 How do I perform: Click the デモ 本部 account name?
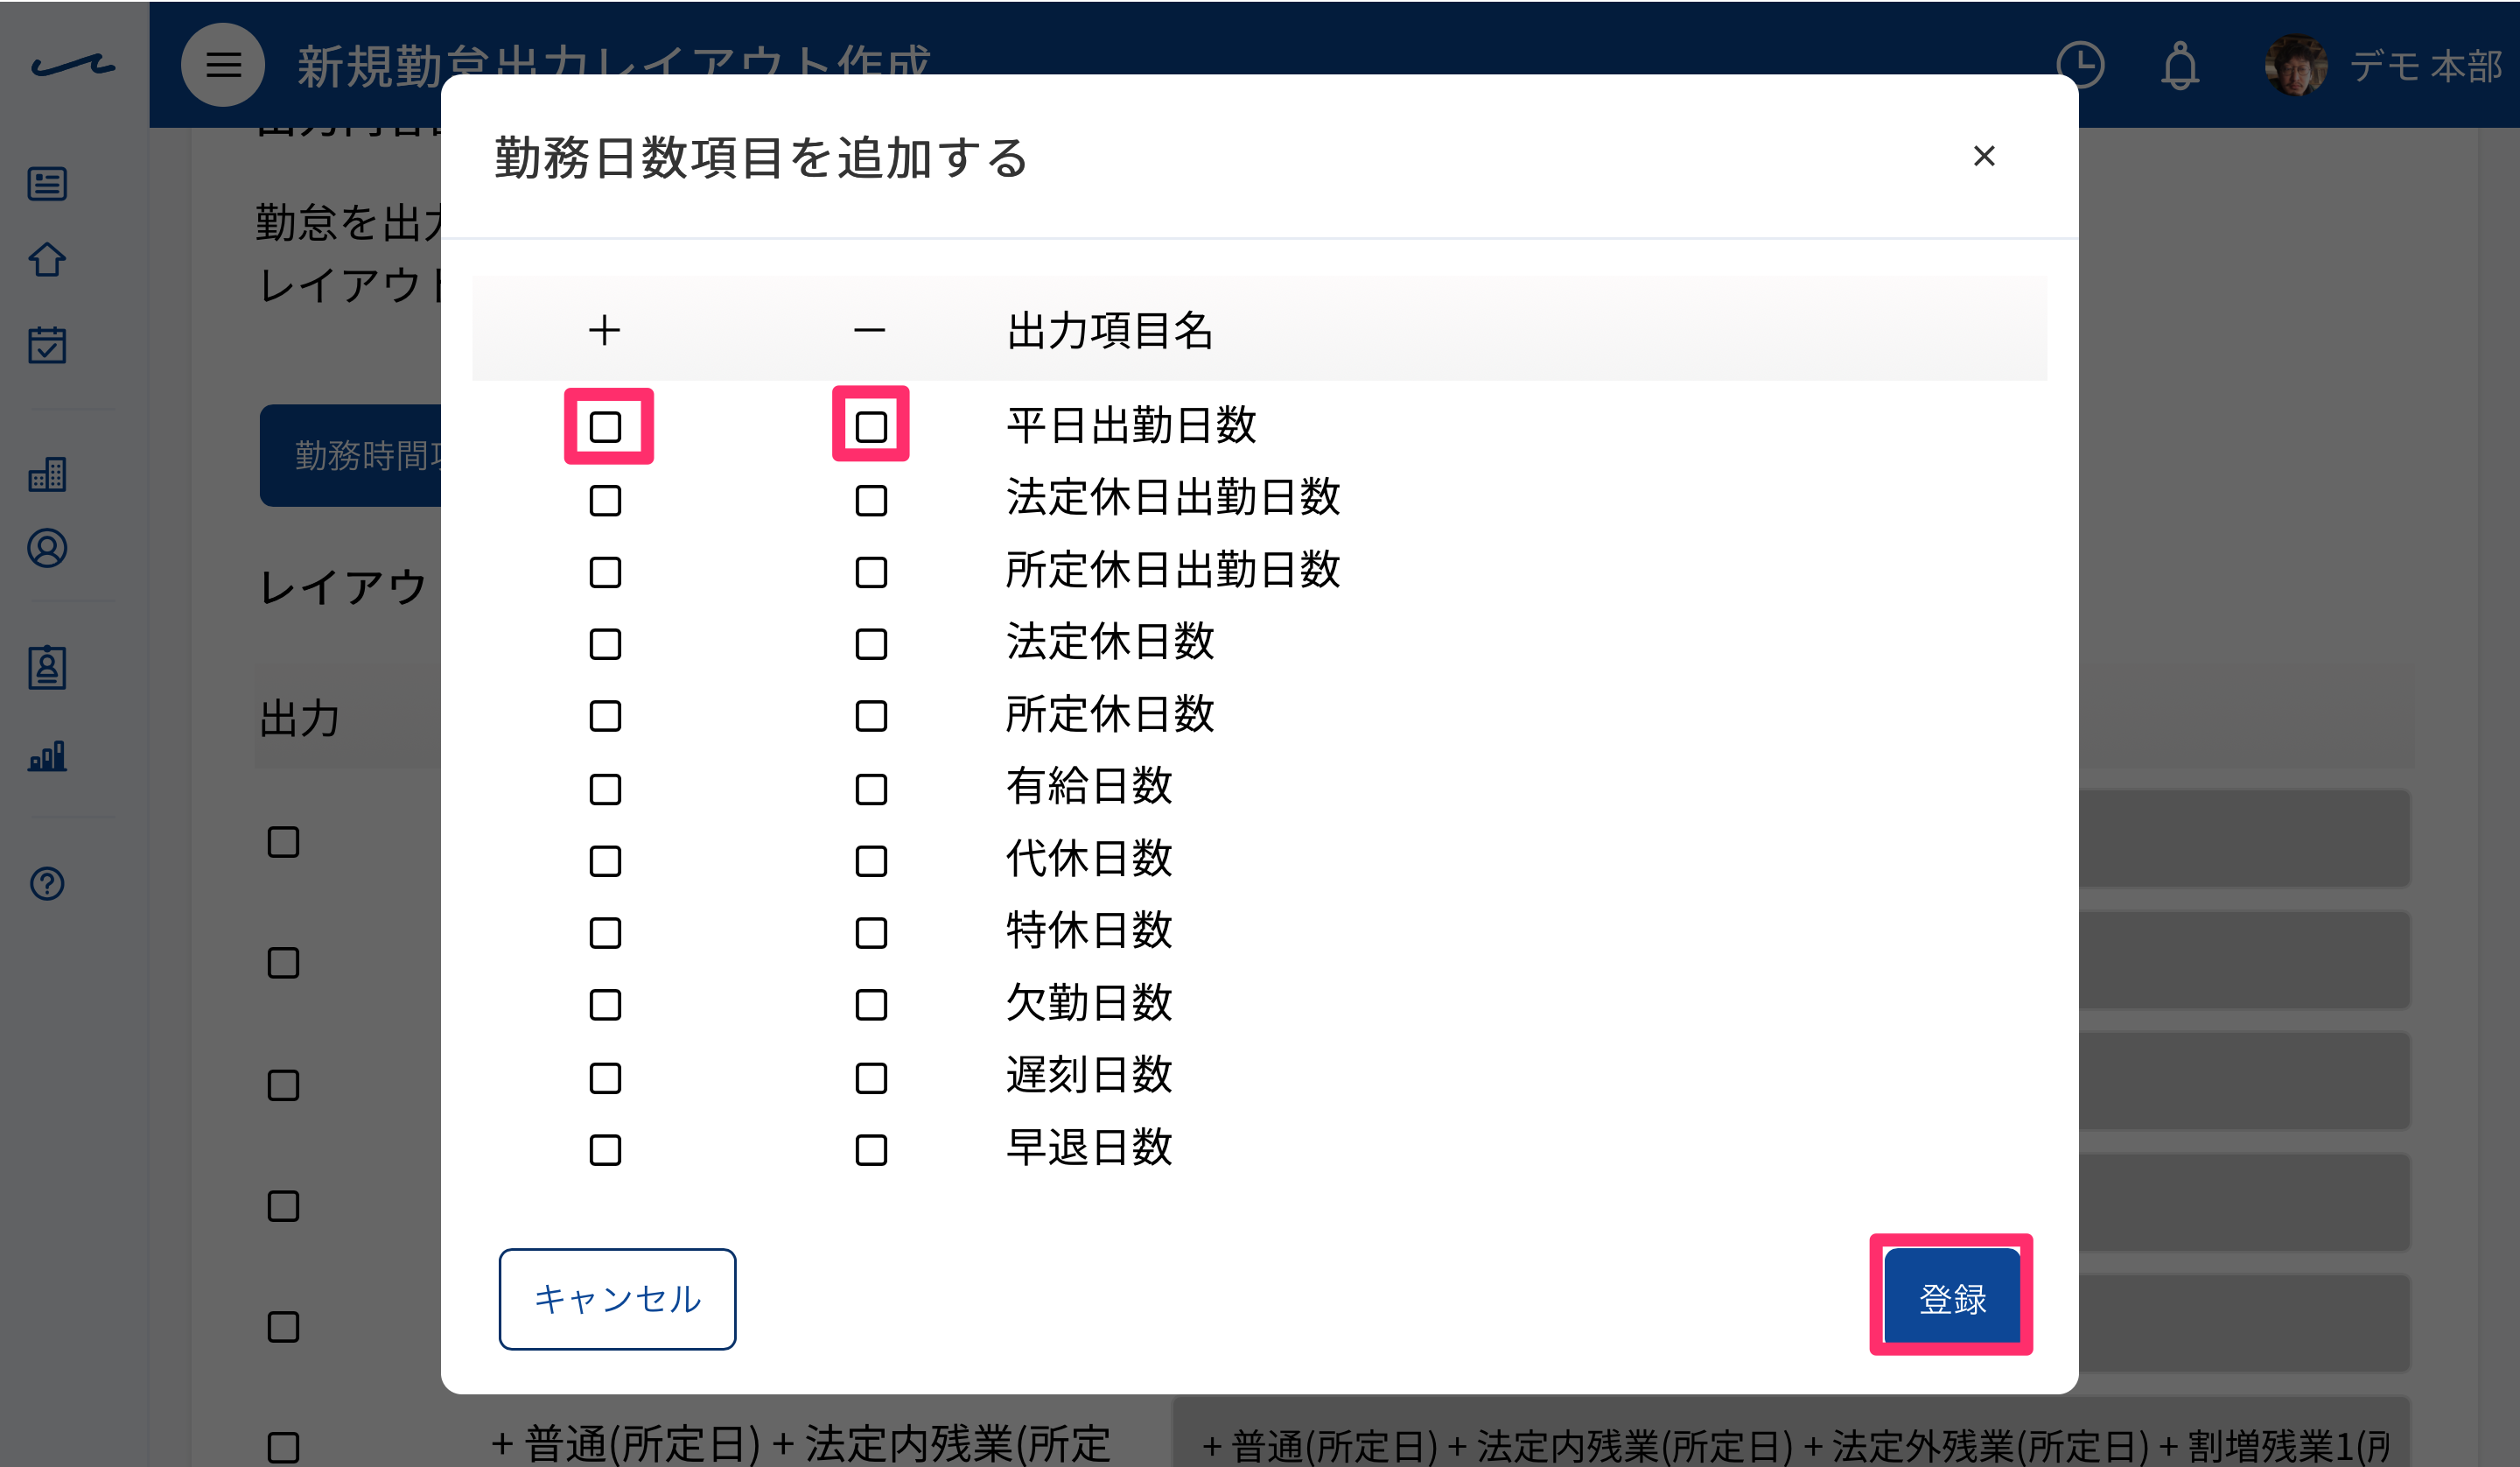tap(2427, 66)
